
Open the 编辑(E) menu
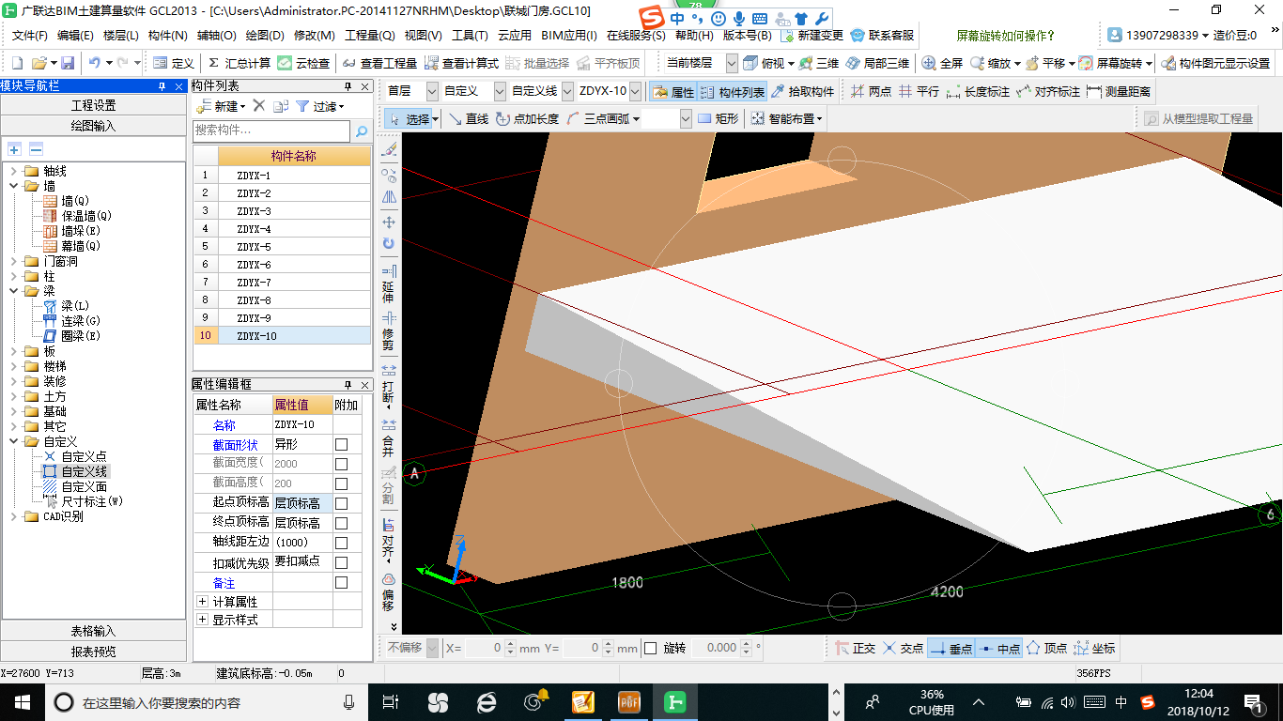(75, 36)
